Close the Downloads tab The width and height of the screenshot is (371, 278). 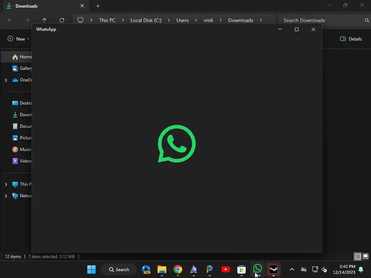82,6
